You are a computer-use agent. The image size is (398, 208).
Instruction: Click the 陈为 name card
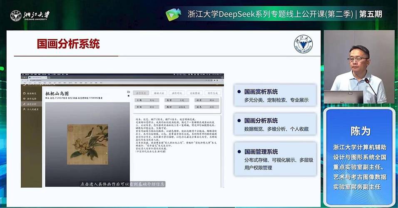pos(359,157)
